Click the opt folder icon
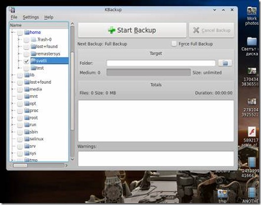Image resolution: width=261 pixels, height=205 pixels. pyautogui.click(x=27, y=103)
